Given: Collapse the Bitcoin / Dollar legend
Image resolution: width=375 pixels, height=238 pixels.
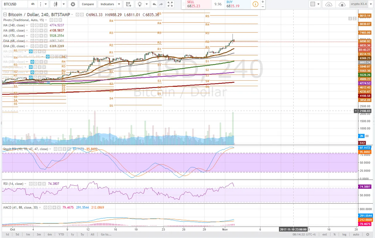Looking at the screenshot, I should pyautogui.click(x=5, y=15).
